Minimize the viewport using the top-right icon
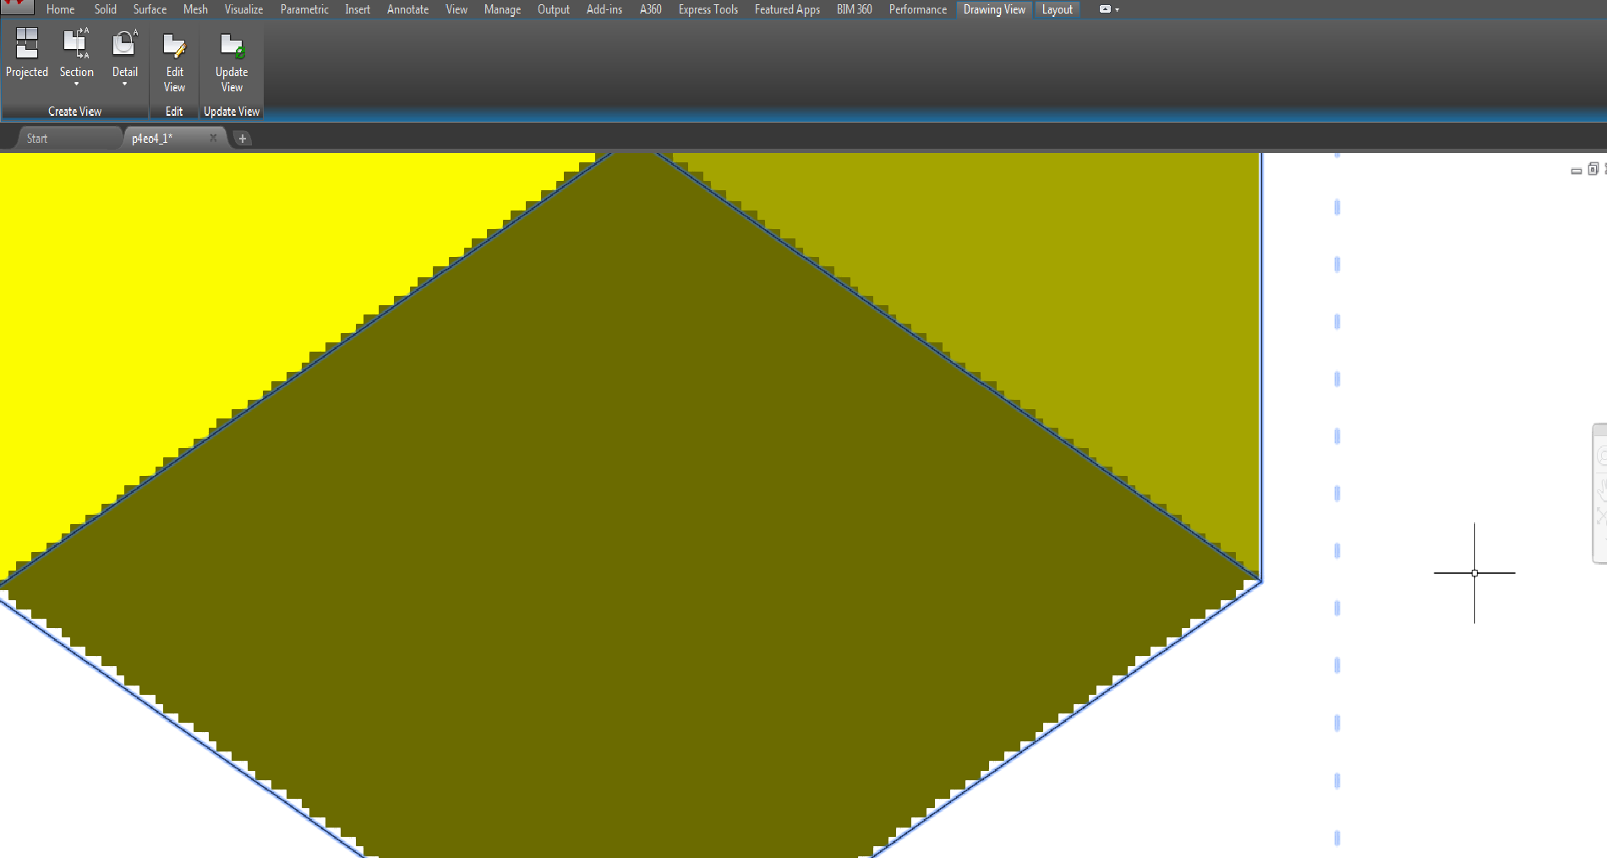 (1576, 170)
